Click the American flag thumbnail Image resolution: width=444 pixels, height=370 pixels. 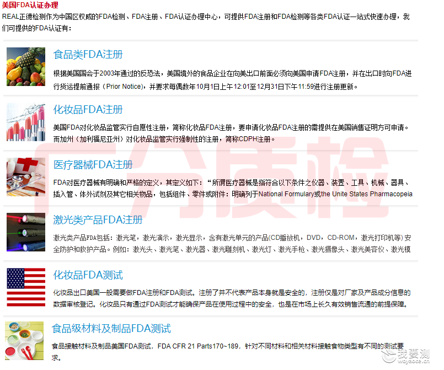pyautogui.click(x=26, y=287)
